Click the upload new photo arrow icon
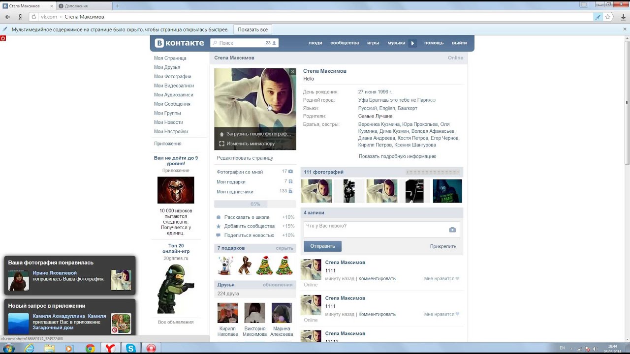This screenshot has width=630, height=354. click(x=221, y=134)
